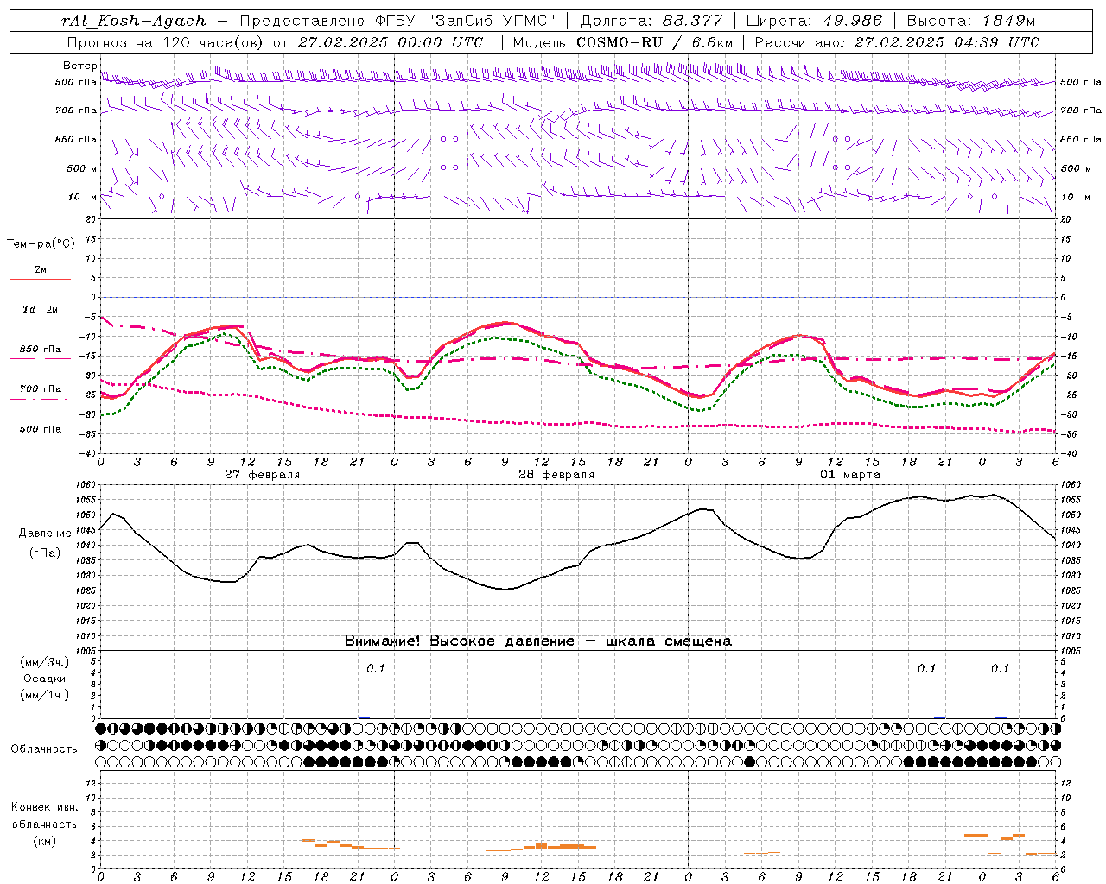Click the warning Внимание! Высокое давление – шкала смещена
This screenshot has height=884, width=1106.
(537, 641)
